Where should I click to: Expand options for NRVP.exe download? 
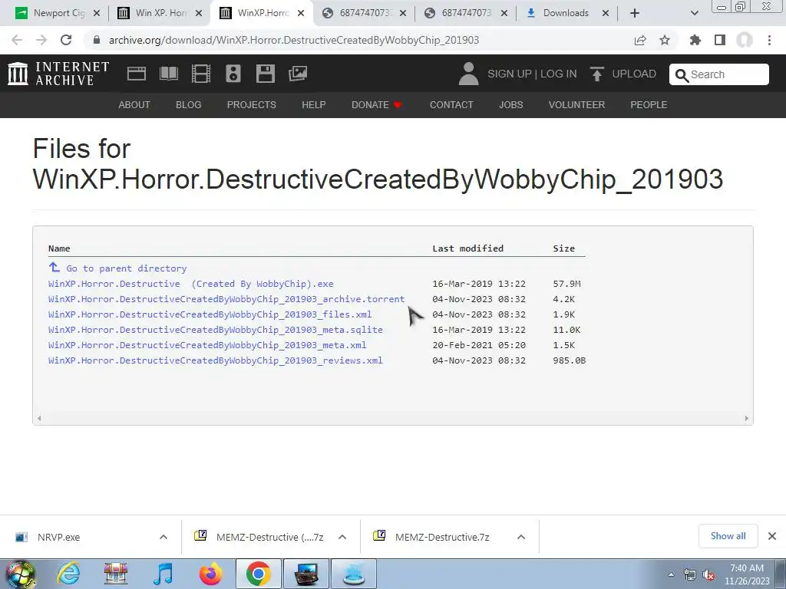pos(163,537)
